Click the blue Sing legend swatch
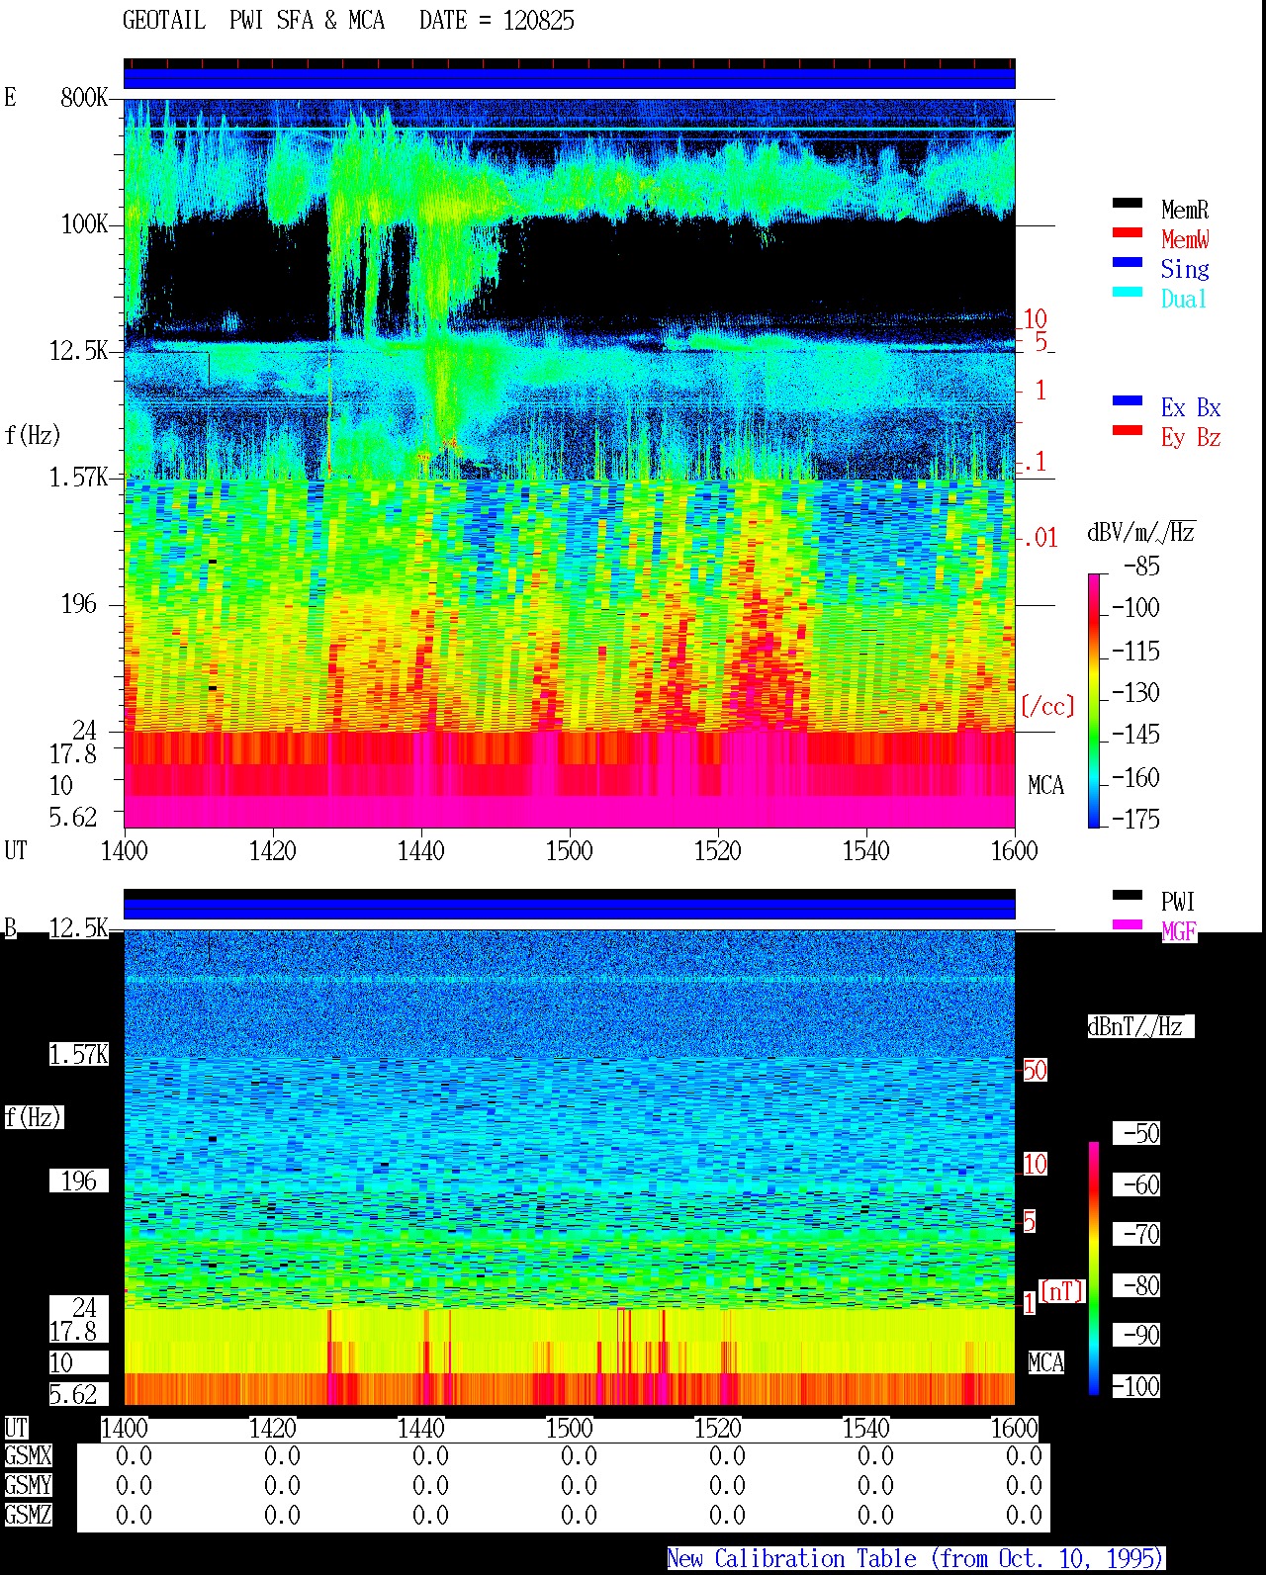 1127,262
